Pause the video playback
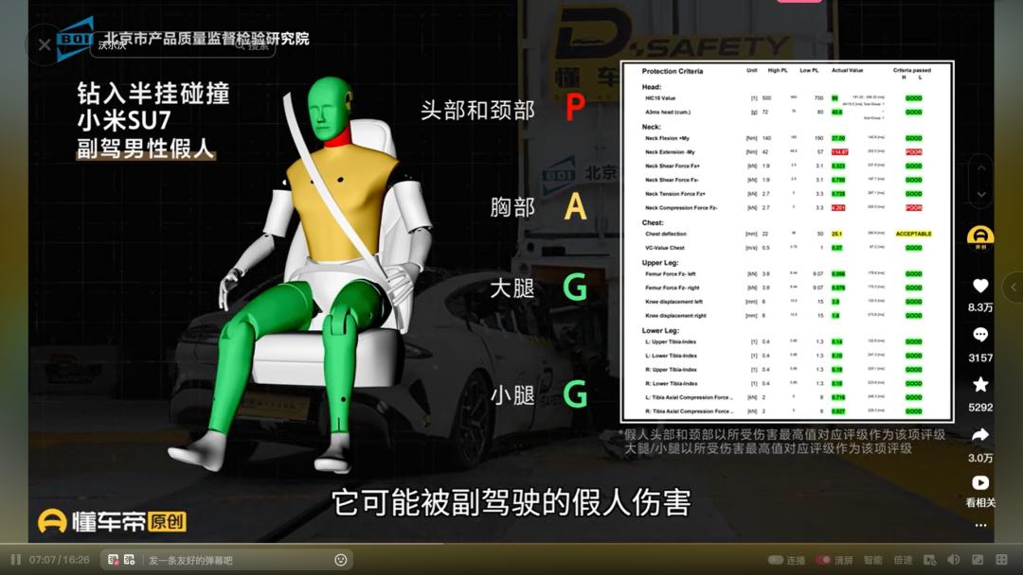 (15, 560)
